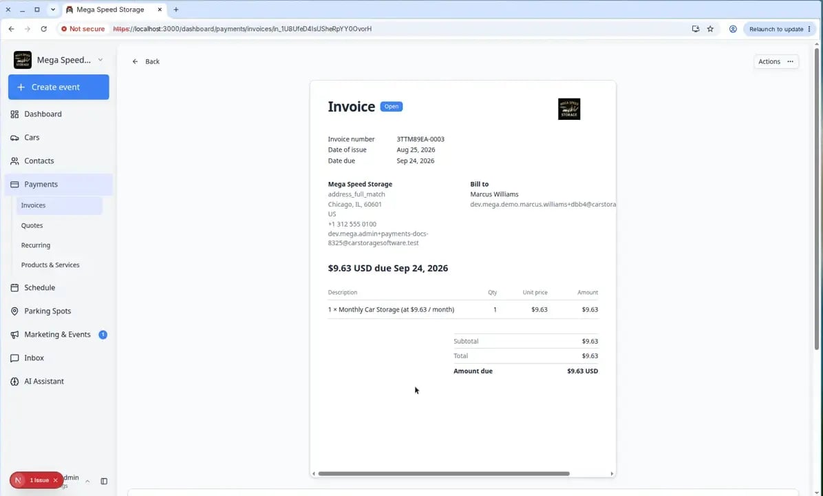823x496 pixels.
Task: Click the sidebar collapse panel icon
Action: (104, 481)
